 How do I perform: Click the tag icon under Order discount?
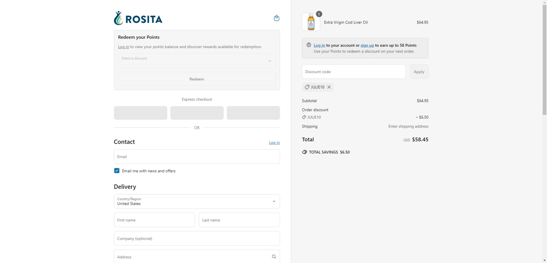click(x=304, y=117)
